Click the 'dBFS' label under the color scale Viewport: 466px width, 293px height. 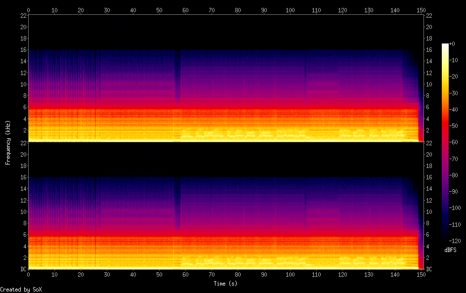coord(450,250)
